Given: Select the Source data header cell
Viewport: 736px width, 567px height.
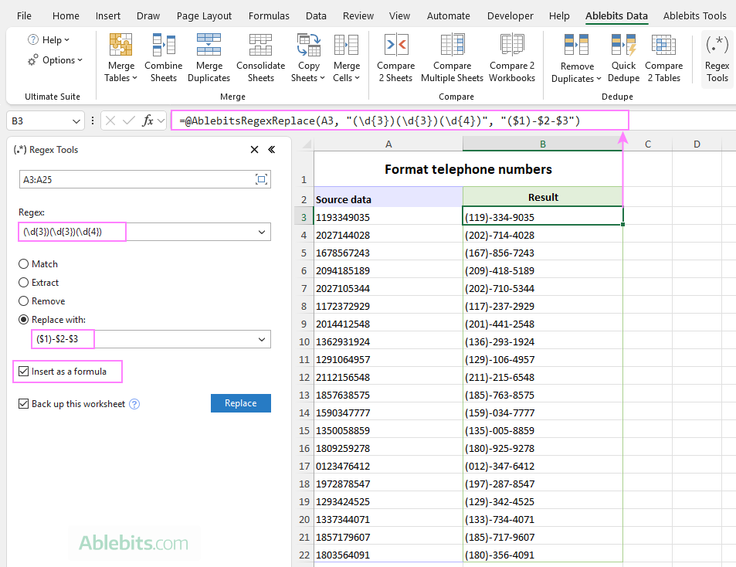Looking at the screenshot, I should click(388, 197).
